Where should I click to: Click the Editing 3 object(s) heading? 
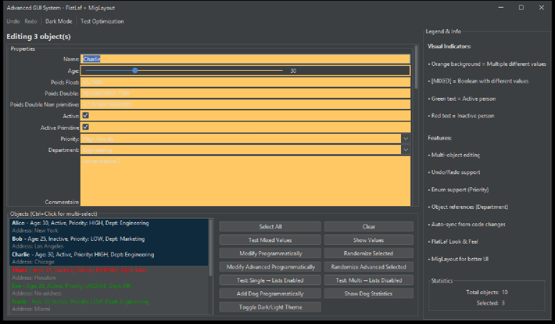[x=39, y=37]
